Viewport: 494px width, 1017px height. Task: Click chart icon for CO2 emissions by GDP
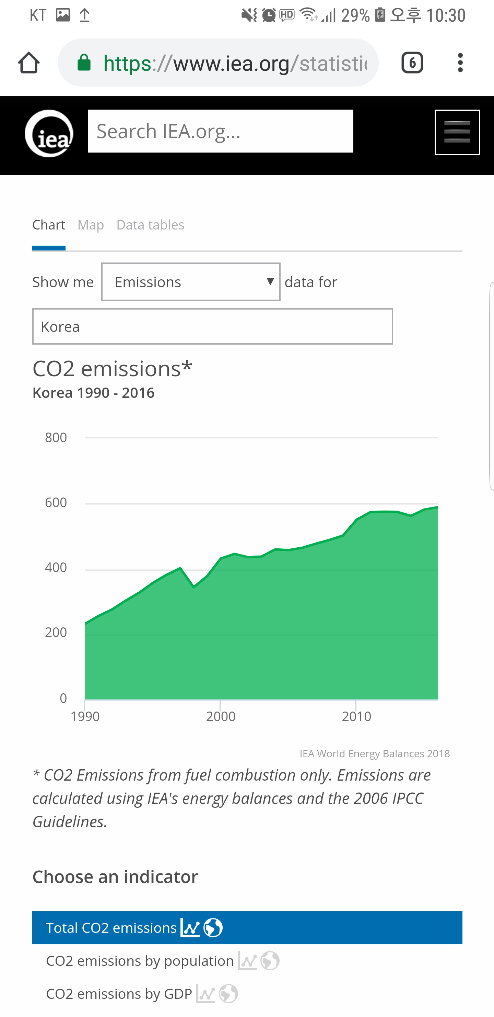[x=205, y=994]
